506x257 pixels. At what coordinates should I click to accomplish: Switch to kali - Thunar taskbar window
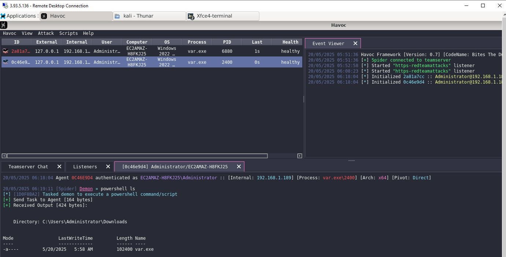coord(149,16)
